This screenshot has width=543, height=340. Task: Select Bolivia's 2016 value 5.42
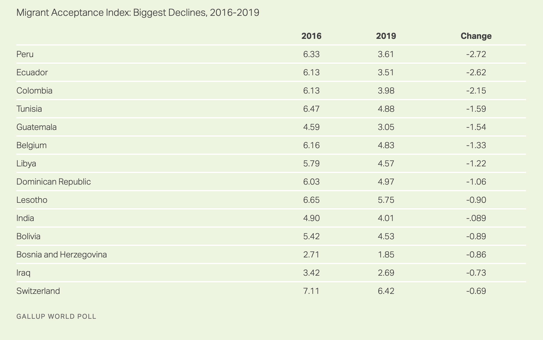coord(311,236)
